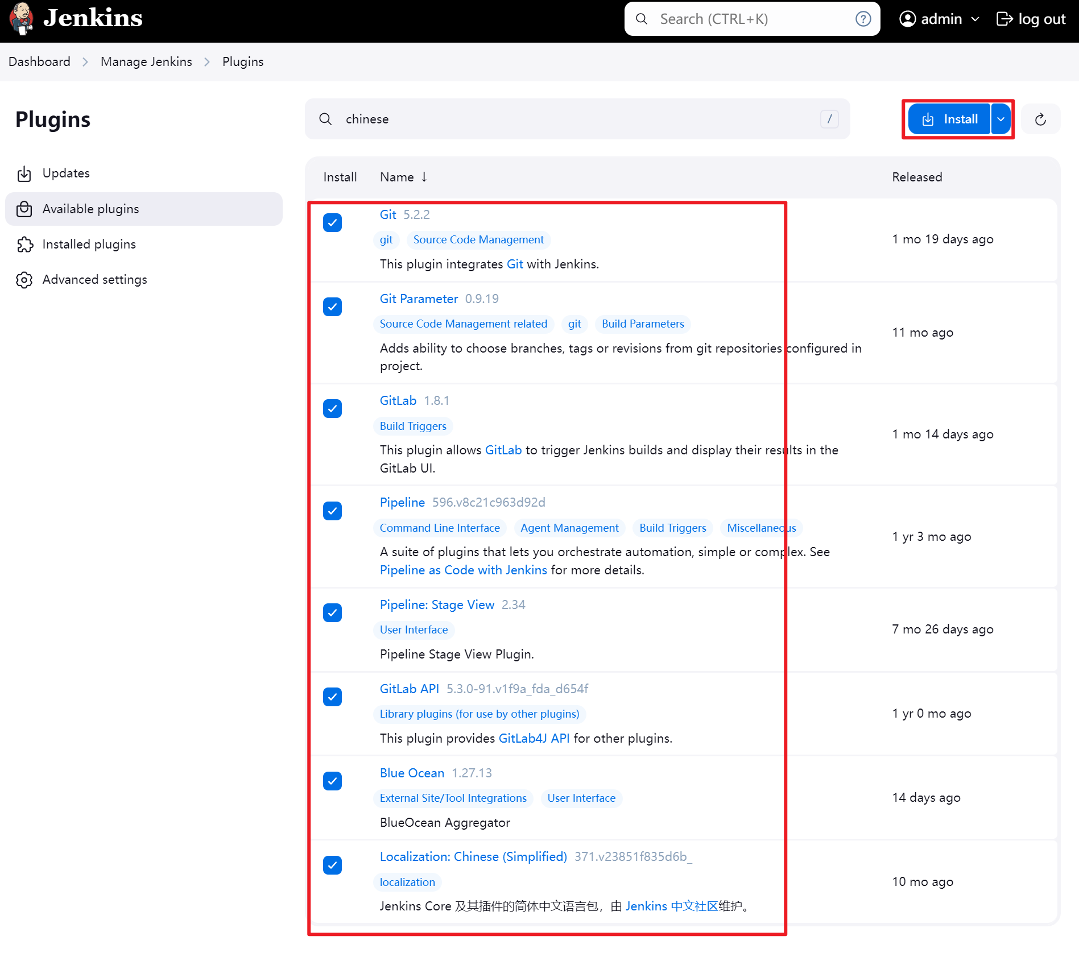
Task: Open the Blue Ocean plugin link
Action: pyautogui.click(x=412, y=773)
